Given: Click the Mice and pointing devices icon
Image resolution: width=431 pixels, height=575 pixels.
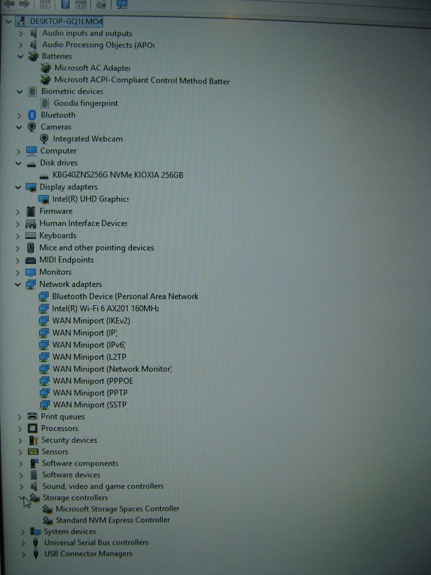Looking at the screenshot, I should [31, 248].
